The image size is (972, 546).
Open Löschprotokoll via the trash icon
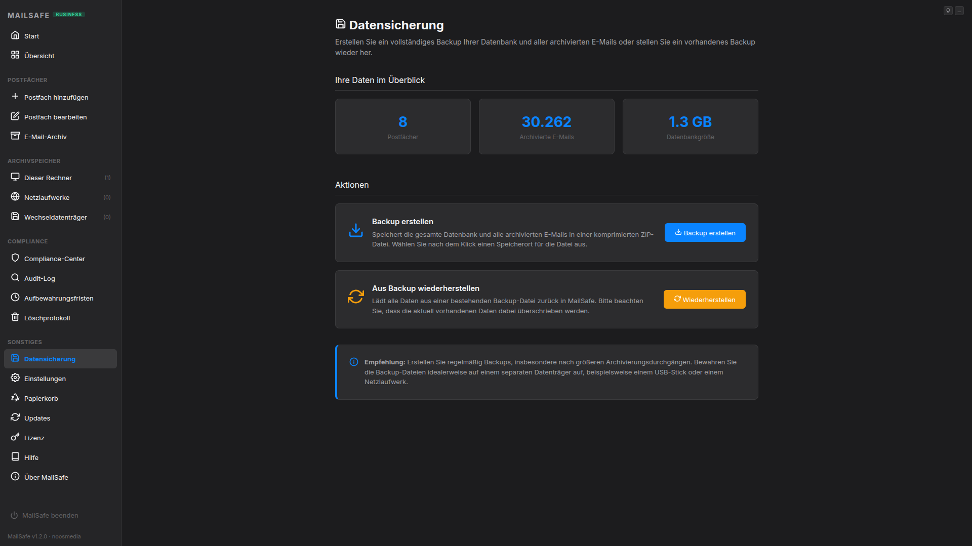15,318
